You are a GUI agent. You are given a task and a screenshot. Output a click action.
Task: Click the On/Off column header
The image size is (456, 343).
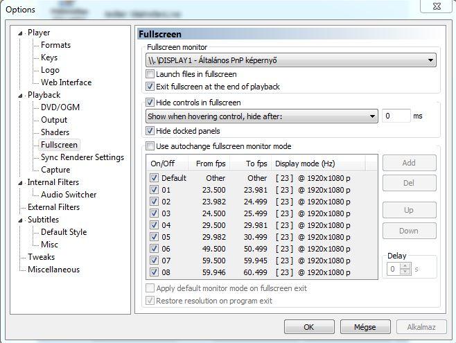(167, 164)
